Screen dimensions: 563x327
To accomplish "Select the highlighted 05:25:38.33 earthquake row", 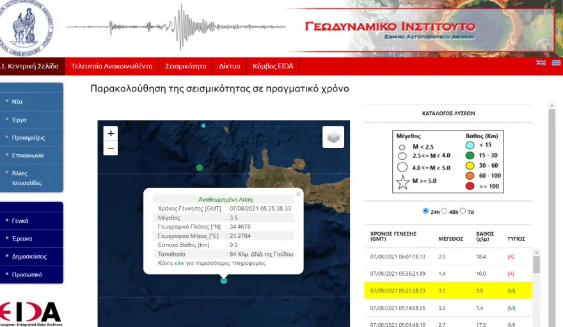I will click(448, 291).
